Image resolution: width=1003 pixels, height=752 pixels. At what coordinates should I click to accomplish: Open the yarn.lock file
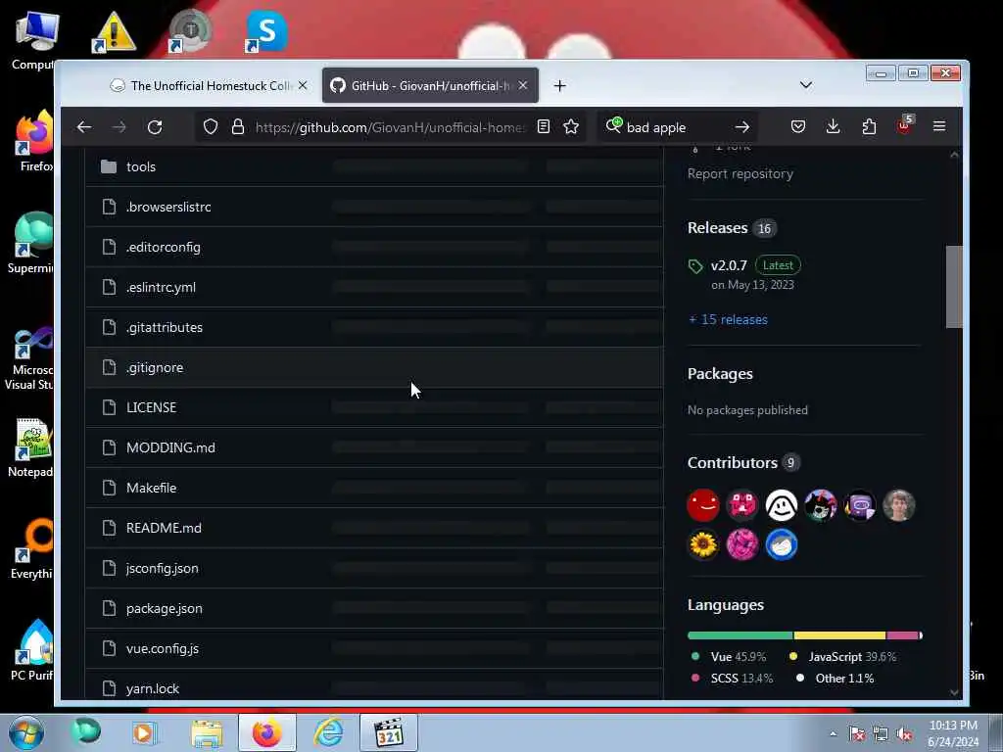tap(152, 688)
